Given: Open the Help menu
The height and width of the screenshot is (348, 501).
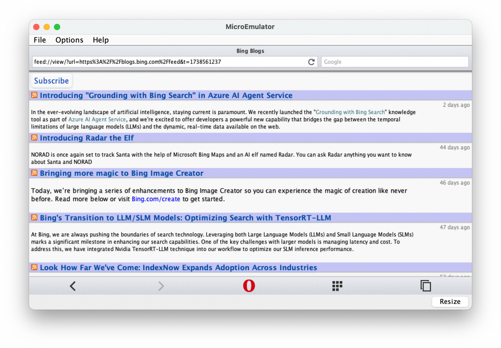Looking at the screenshot, I should (101, 40).
